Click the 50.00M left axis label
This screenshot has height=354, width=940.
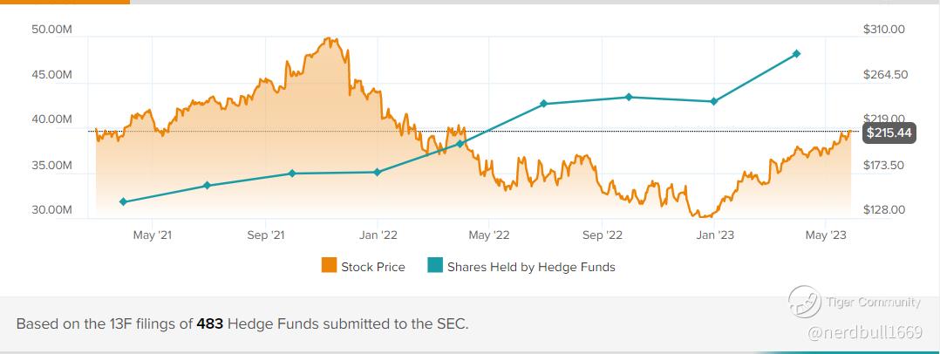point(51,30)
